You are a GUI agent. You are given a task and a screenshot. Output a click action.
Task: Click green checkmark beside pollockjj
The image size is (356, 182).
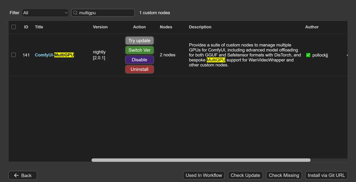308,55
